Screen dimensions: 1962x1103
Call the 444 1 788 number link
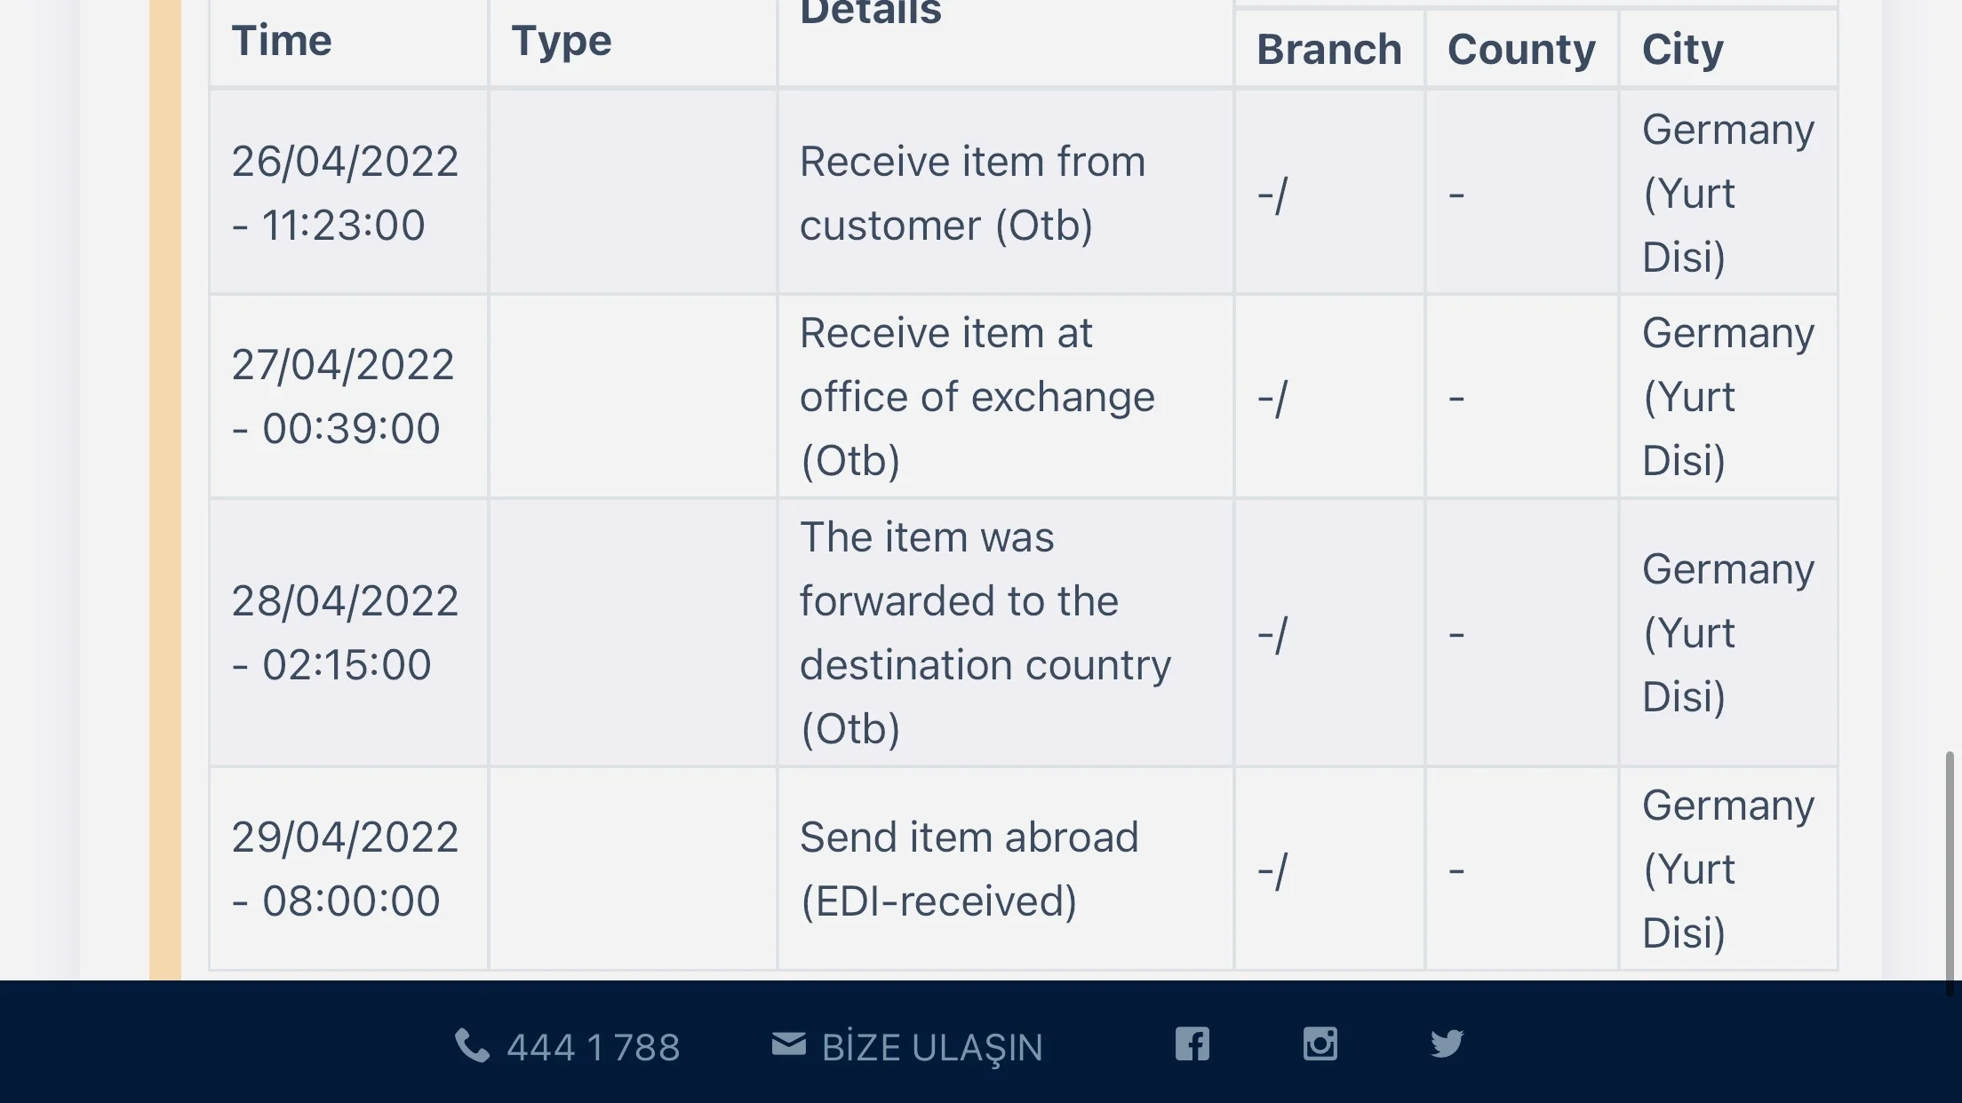click(593, 1048)
